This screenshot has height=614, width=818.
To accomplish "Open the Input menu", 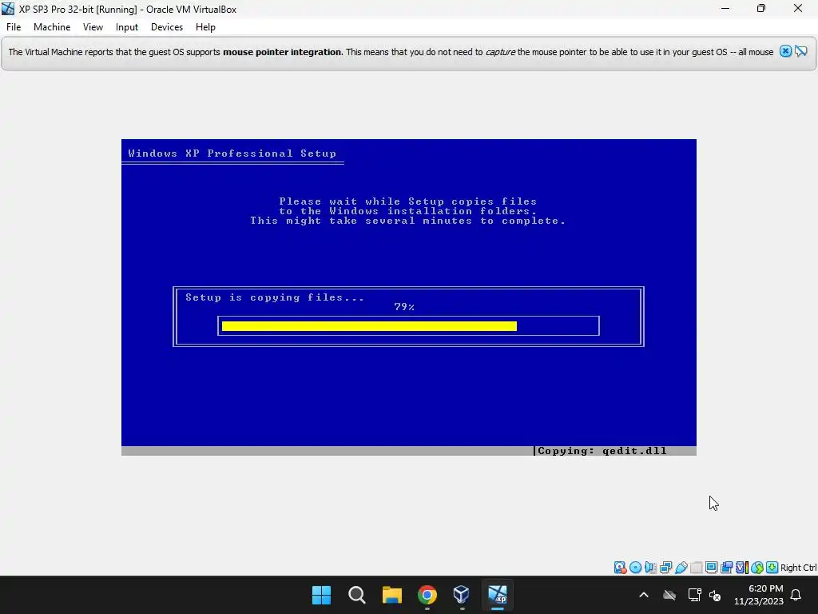I will click(x=127, y=27).
